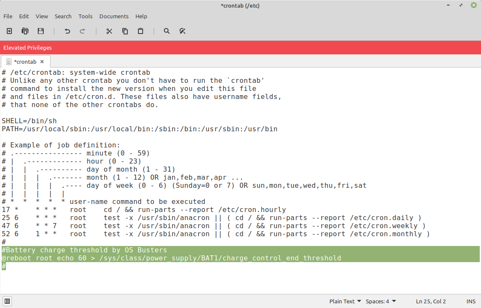Click the /etc/cron.monthly job line
The image size is (481, 308).
pyautogui.click(x=216, y=234)
